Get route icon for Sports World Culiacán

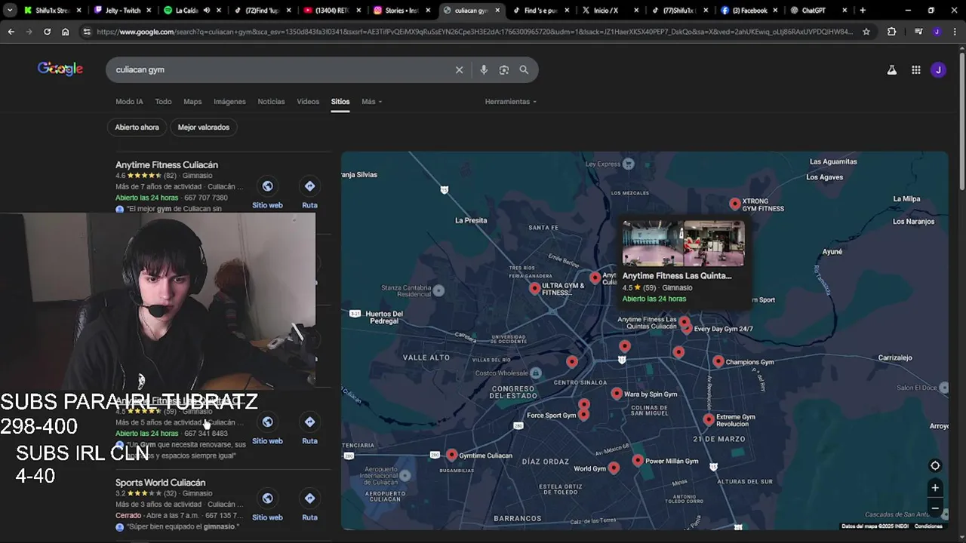click(x=309, y=499)
